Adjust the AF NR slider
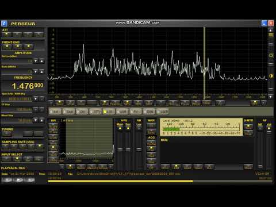The height and width of the screenshot is (207, 276). pos(260,166)
